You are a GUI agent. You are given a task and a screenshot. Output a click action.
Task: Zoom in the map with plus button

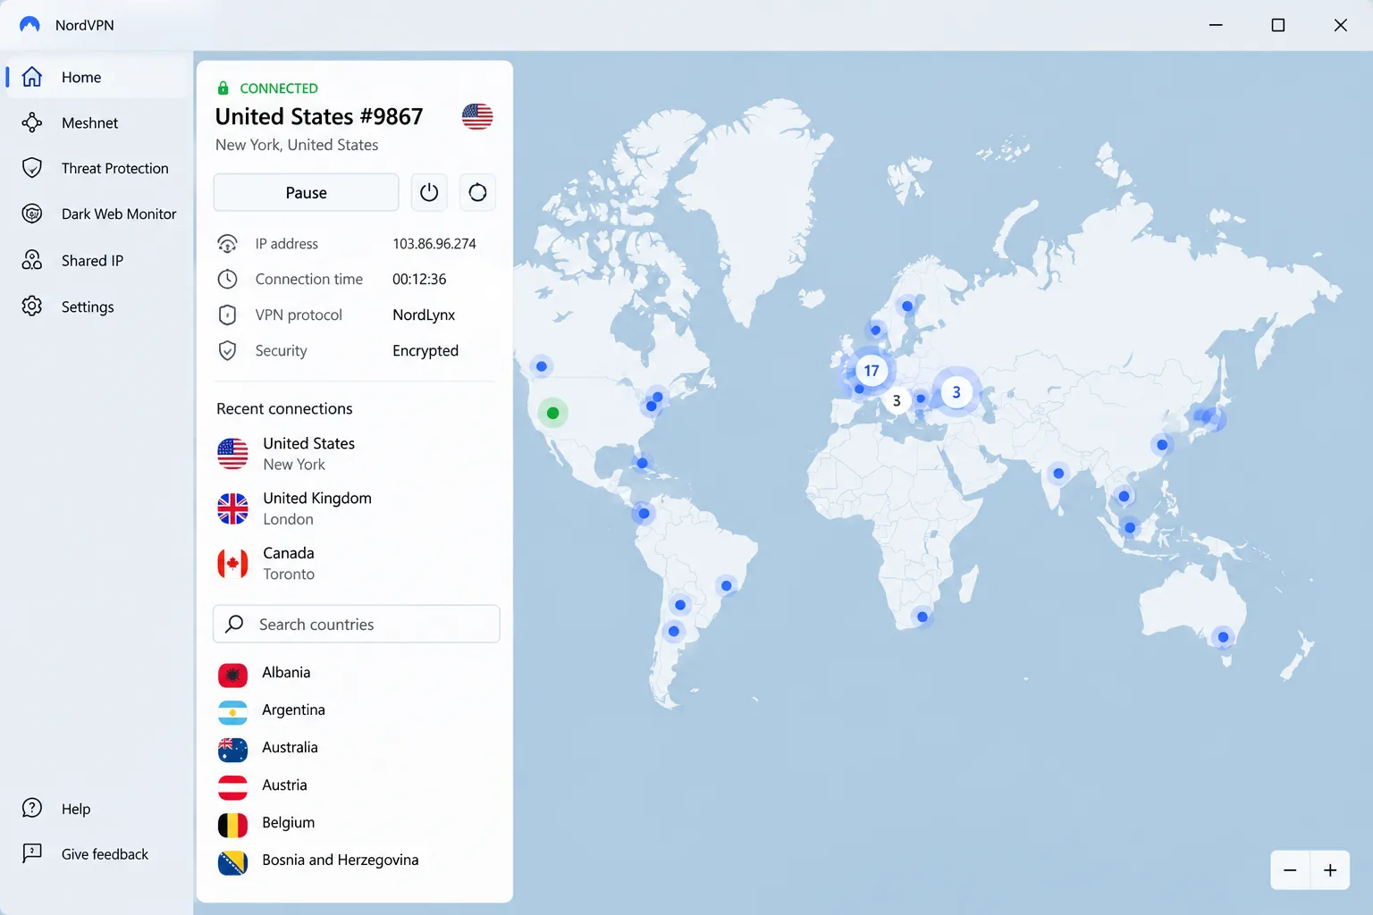pos(1330,870)
